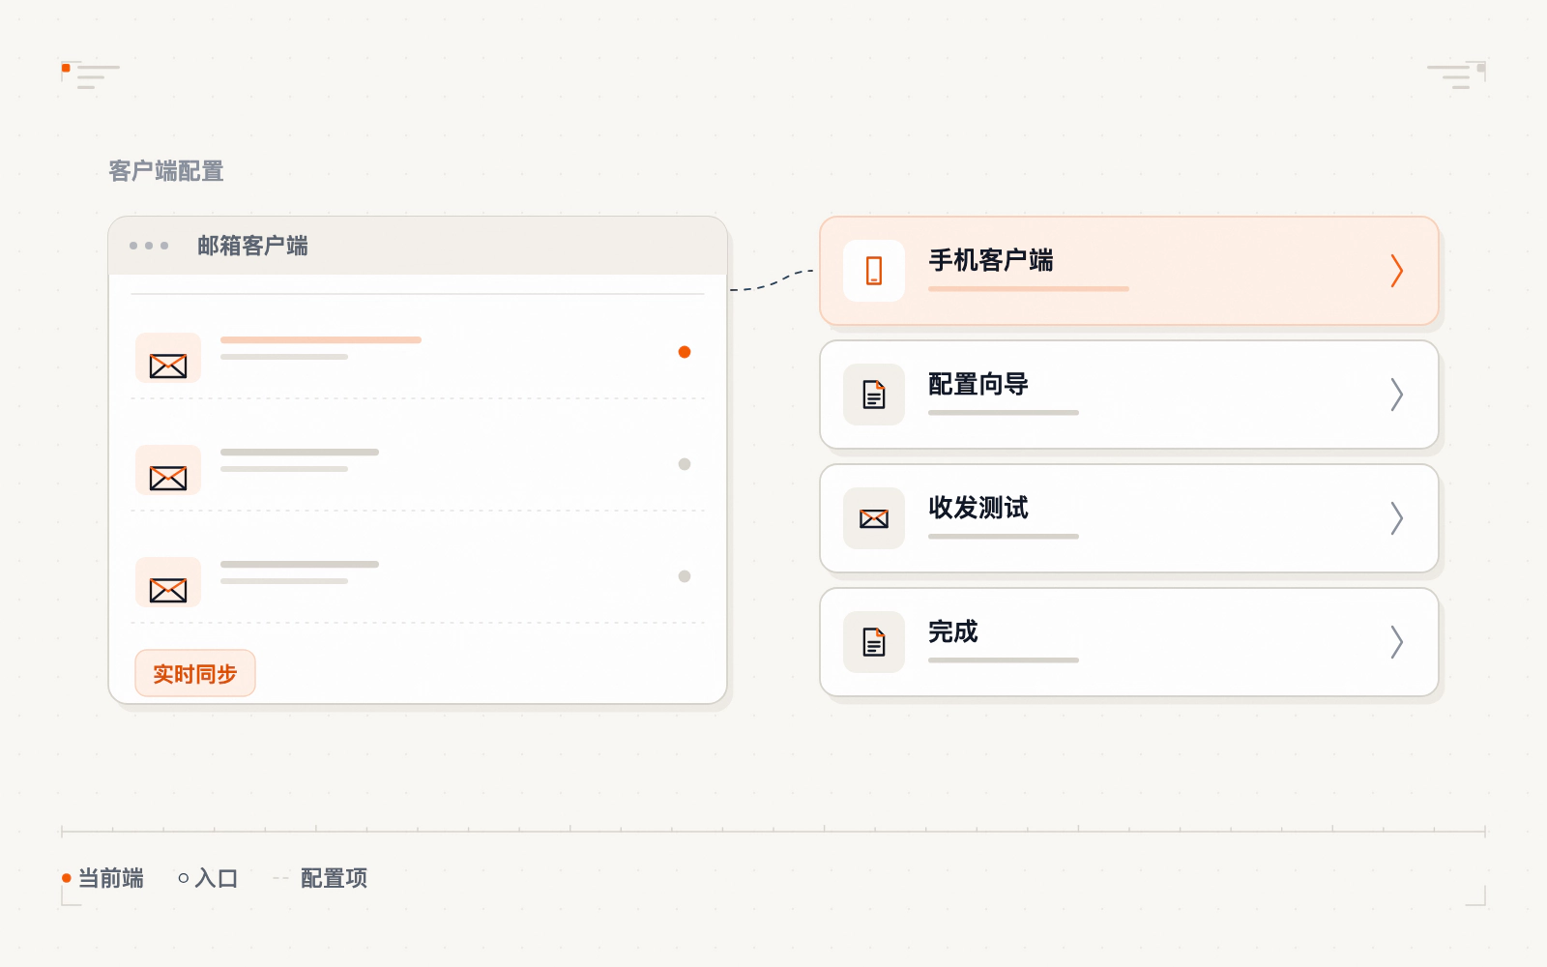Screen dimensions: 1547x967
Task: Click the orange progress bar under 手机客户端
Action: (x=1029, y=288)
